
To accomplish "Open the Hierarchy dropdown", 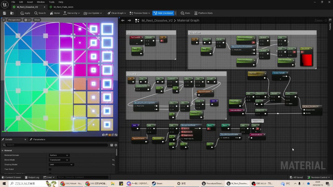I will point(71,13).
